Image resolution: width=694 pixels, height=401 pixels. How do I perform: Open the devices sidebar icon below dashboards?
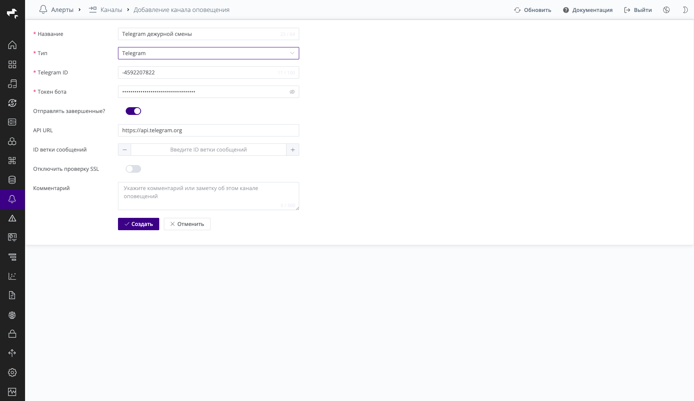[12, 84]
